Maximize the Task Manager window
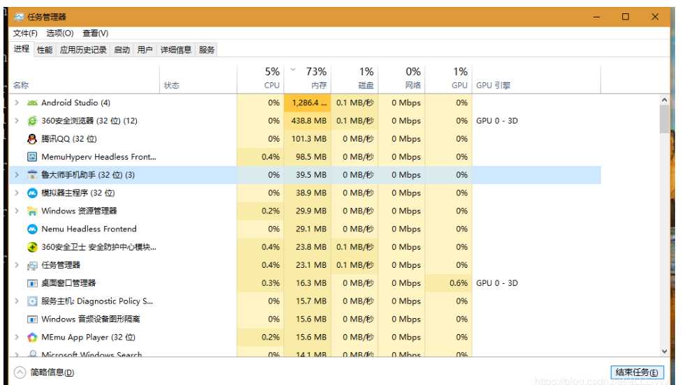 tap(626, 17)
